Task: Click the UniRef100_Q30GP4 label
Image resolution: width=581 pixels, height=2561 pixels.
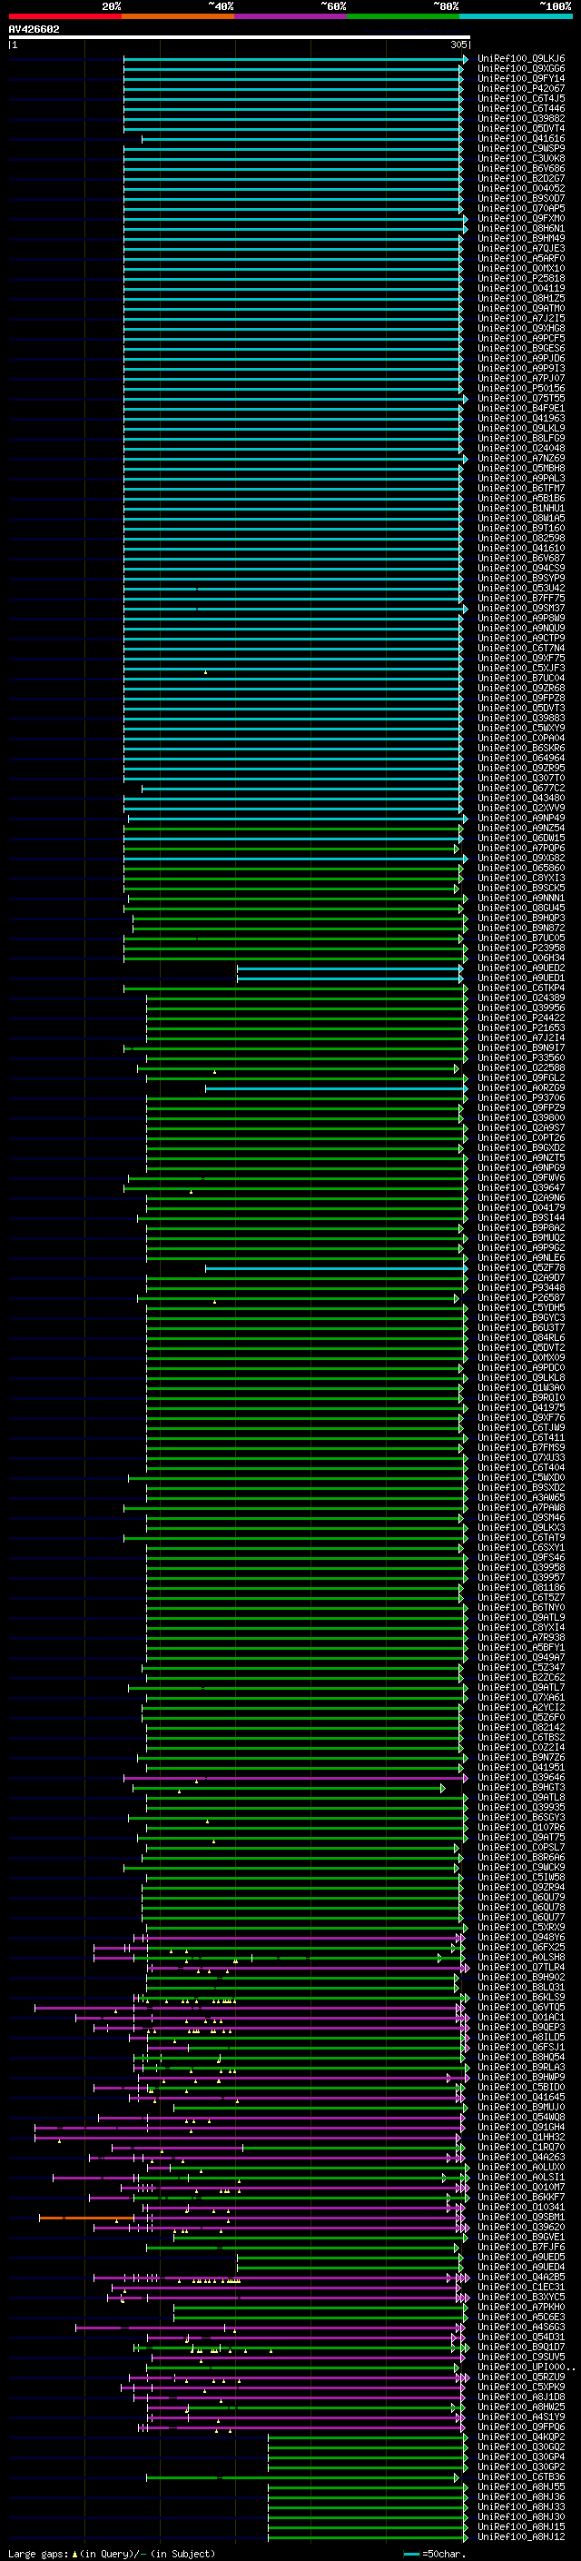Action: (x=521, y=2457)
